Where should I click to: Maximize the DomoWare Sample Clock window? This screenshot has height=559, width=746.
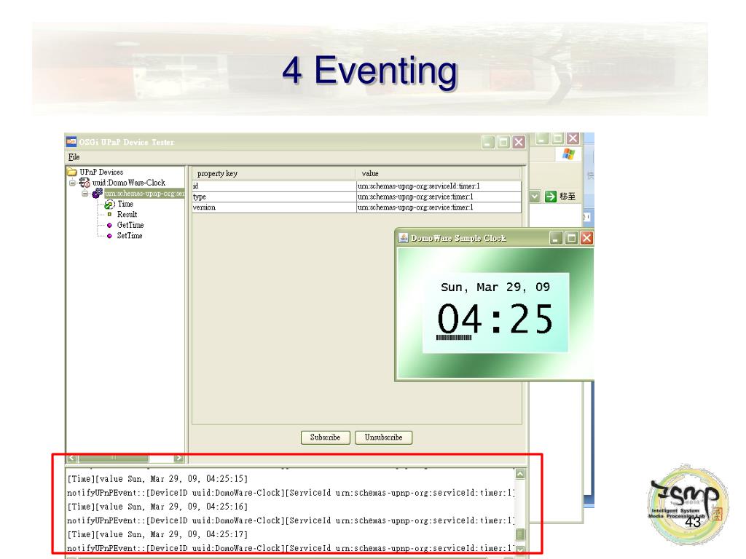click(571, 238)
